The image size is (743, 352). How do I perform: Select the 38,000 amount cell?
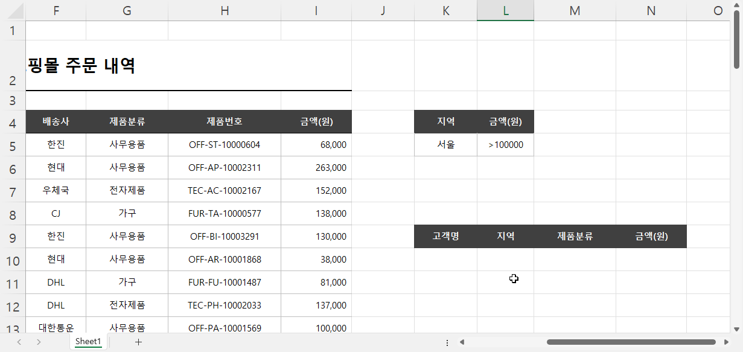316,260
